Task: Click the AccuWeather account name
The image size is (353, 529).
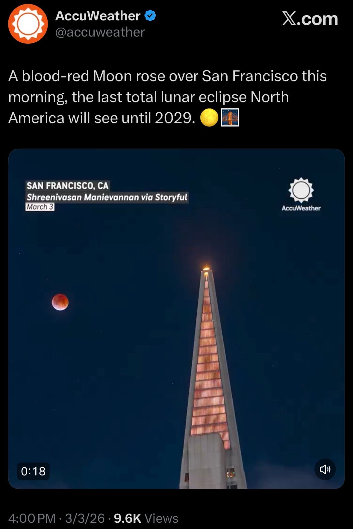Action: pyautogui.click(x=98, y=16)
